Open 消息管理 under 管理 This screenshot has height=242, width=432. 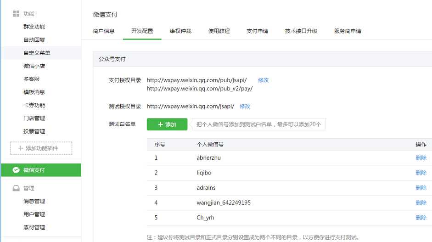[x=34, y=201]
